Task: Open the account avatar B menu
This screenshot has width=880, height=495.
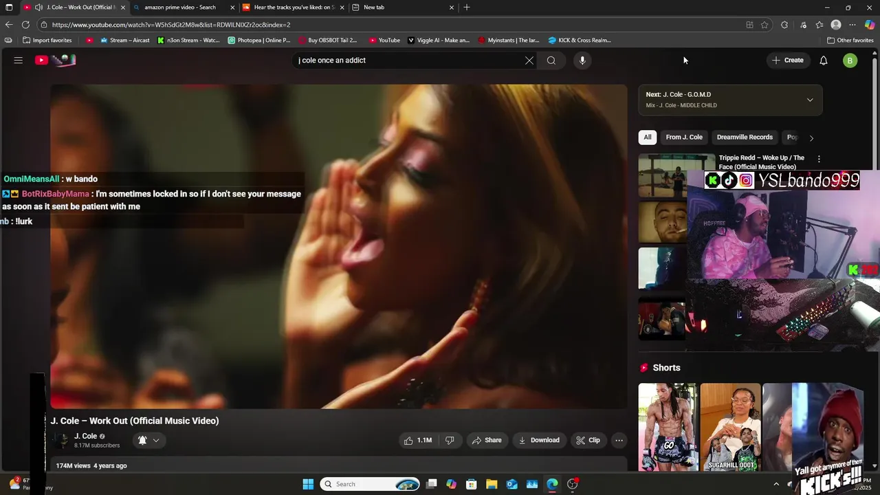Action: pos(850,60)
